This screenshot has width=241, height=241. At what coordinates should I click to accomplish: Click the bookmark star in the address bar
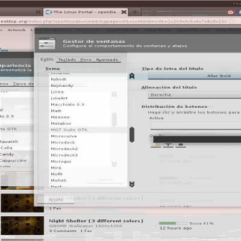[x=232, y=21]
